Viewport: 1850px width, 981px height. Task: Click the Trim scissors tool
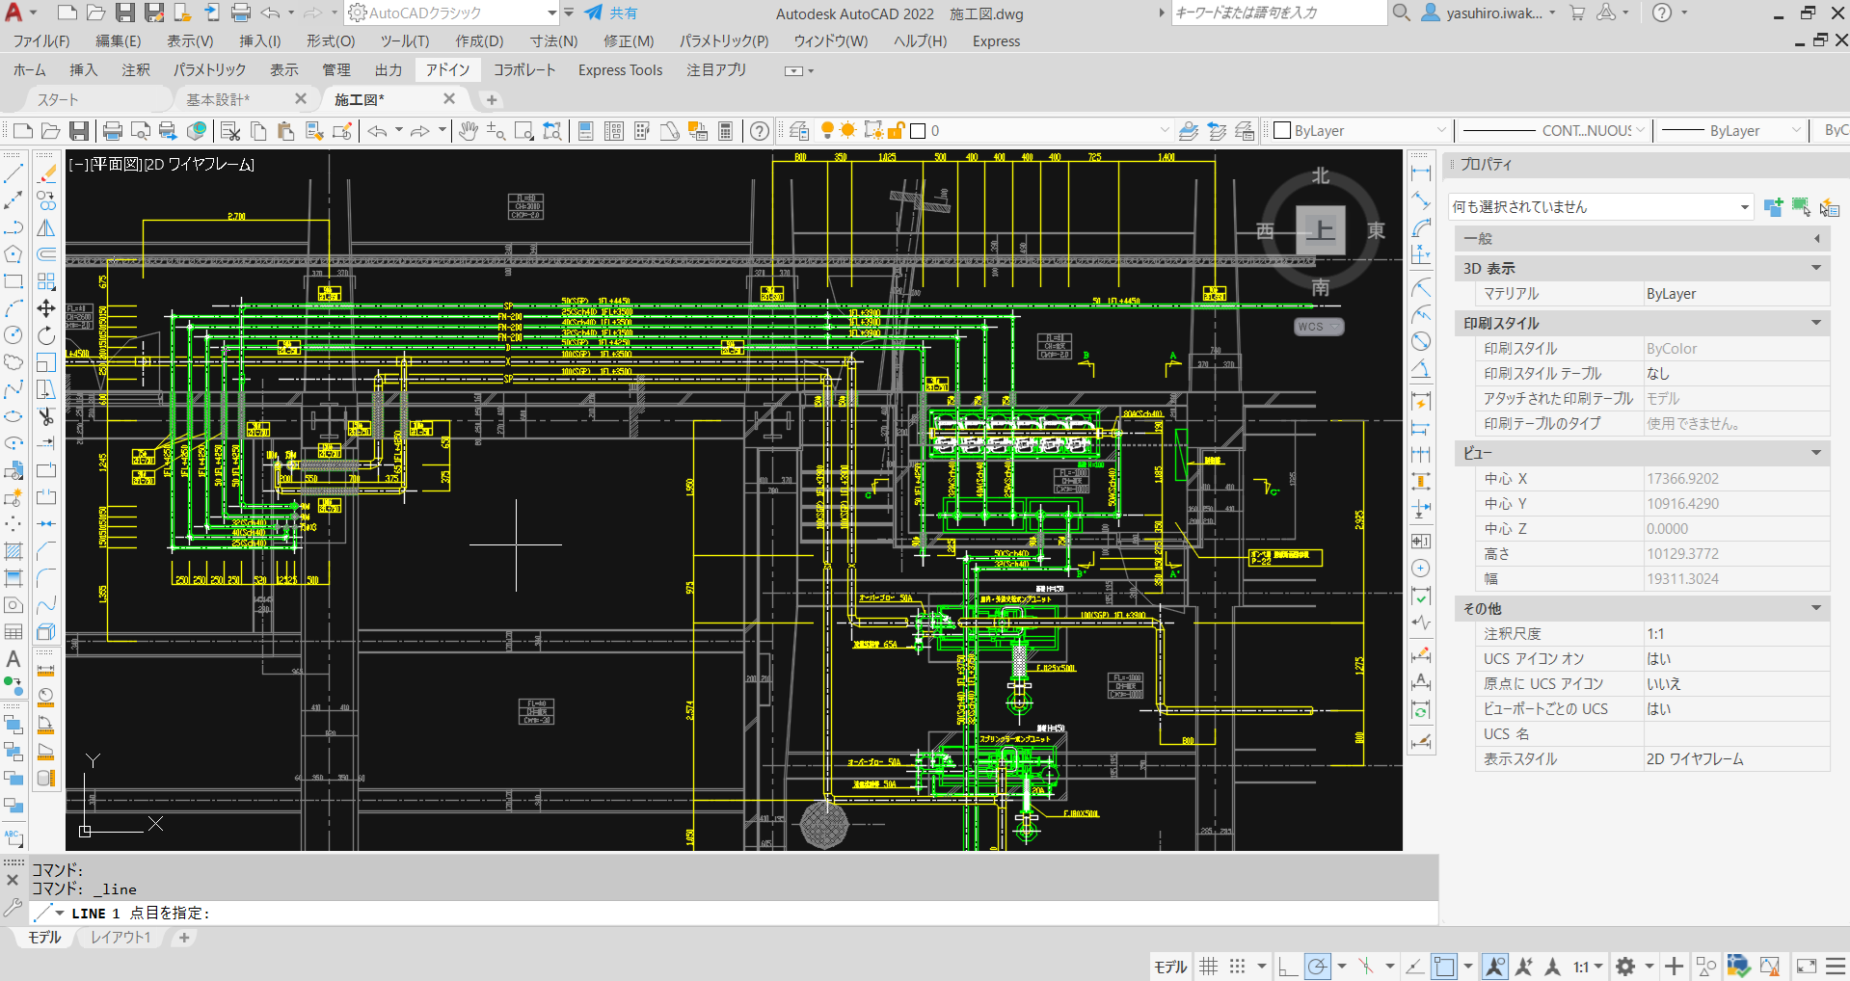tap(46, 416)
